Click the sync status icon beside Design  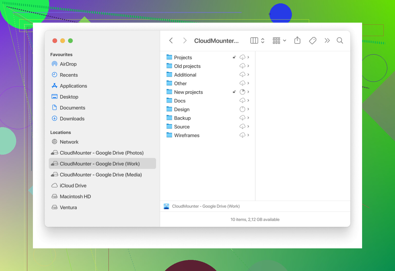click(x=242, y=109)
